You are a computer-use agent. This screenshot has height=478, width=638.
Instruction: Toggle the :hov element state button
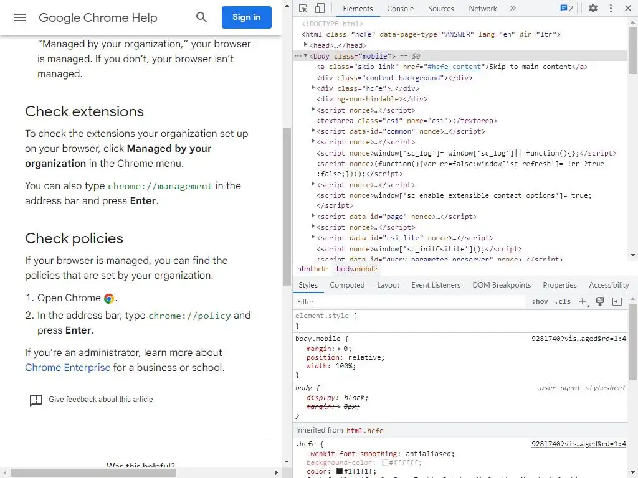pos(540,302)
